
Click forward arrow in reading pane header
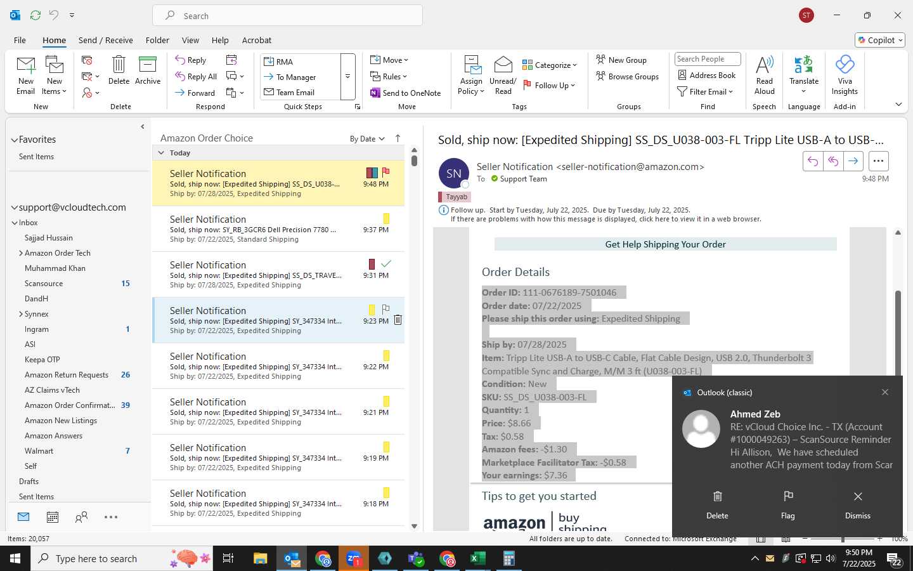click(853, 161)
